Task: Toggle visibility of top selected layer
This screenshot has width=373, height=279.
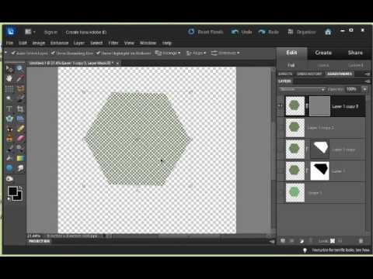Action: [x=281, y=106]
